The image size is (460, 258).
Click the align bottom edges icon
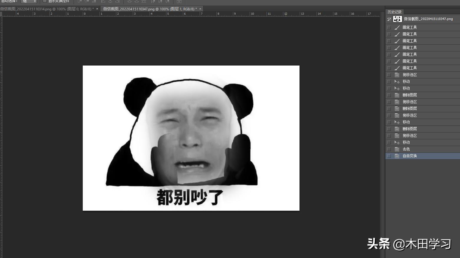point(94,1)
